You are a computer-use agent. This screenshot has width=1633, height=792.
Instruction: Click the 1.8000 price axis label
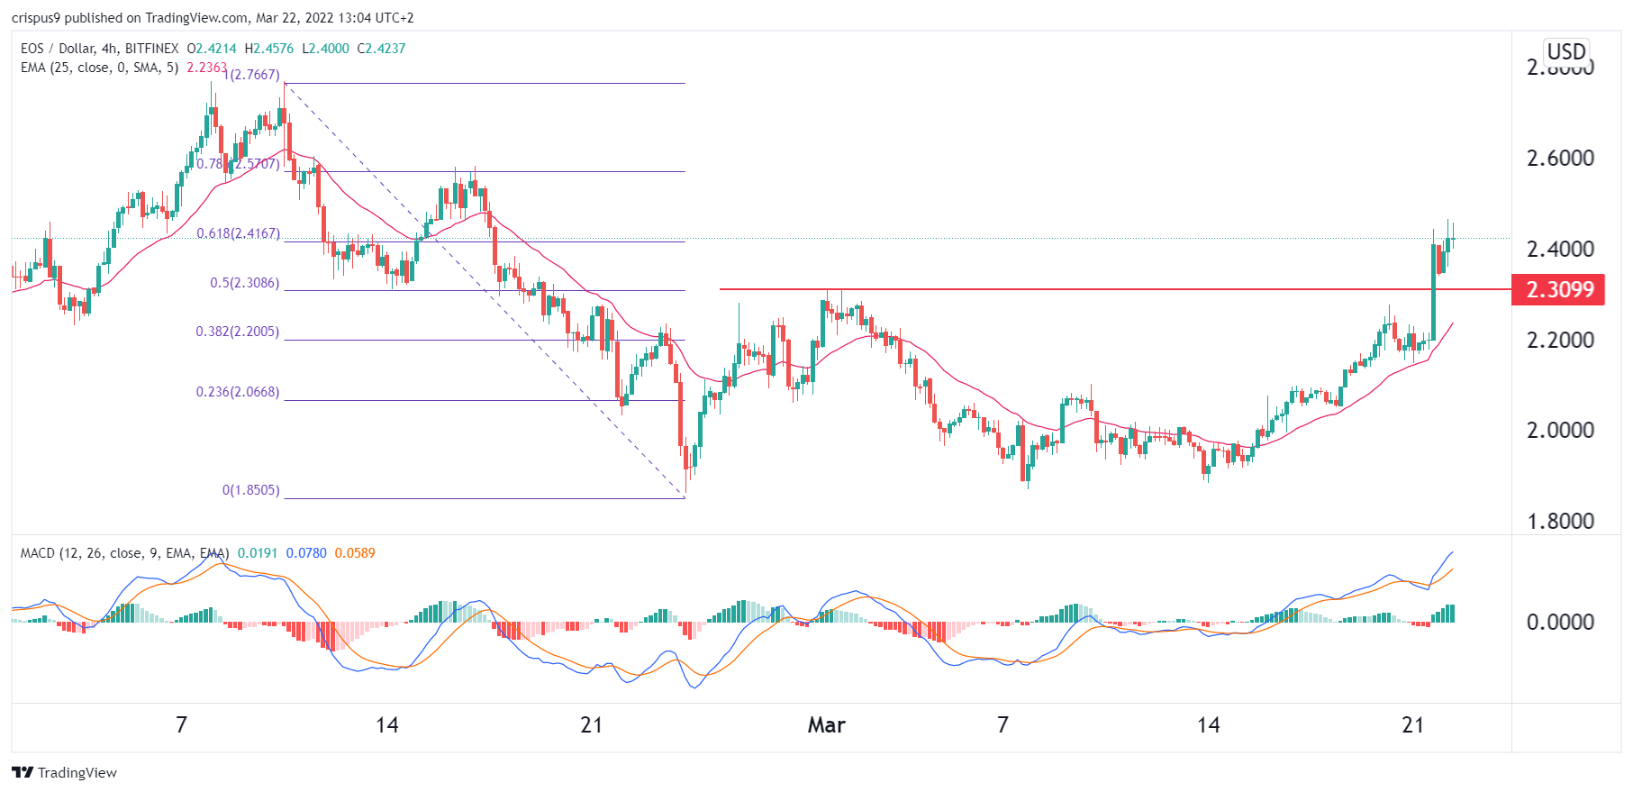click(x=1560, y=522)
